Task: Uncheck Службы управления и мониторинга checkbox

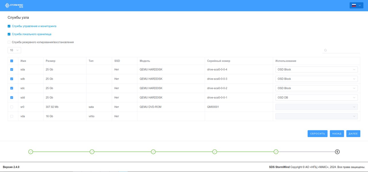Action: (9, 26)
